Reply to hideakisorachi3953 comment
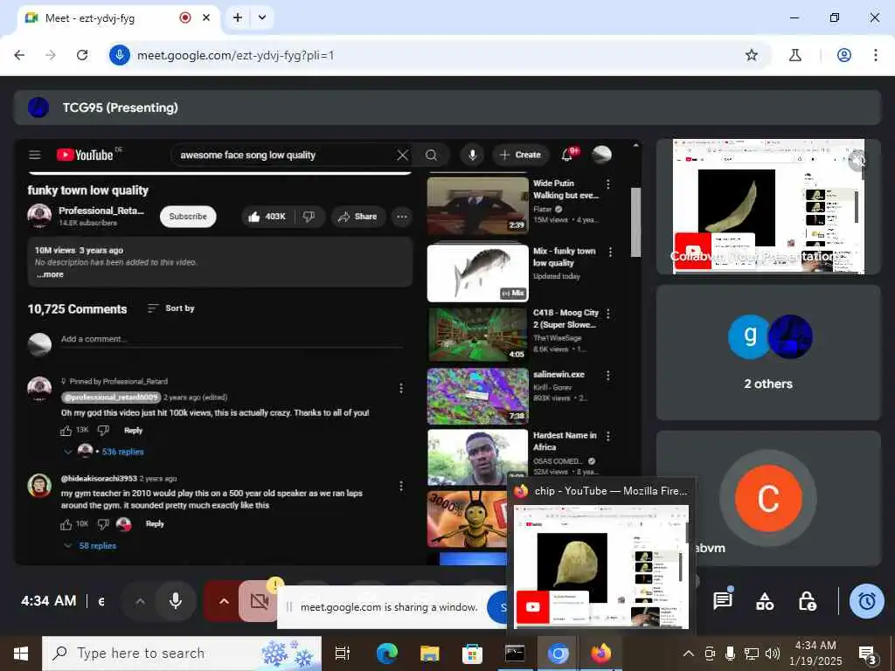This screenshot has width=895, height=671. 155,524
